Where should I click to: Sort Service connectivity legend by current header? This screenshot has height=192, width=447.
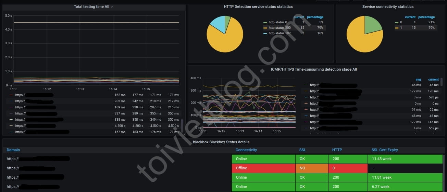[x=410, y=17]
